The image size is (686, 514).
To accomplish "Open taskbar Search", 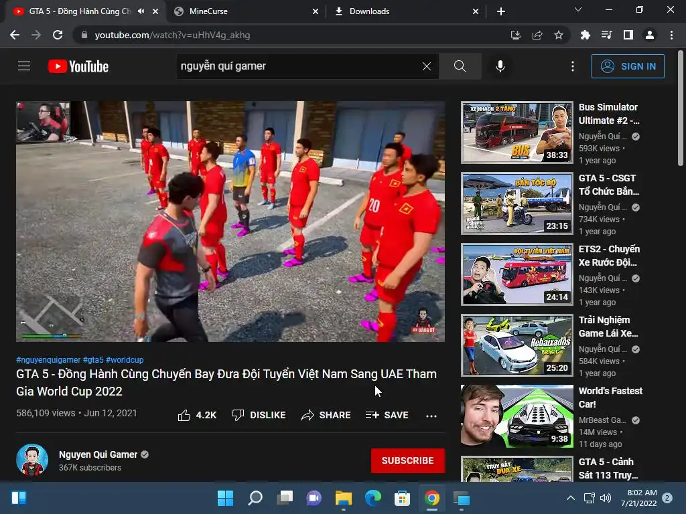I will click(x=255, y=498).
